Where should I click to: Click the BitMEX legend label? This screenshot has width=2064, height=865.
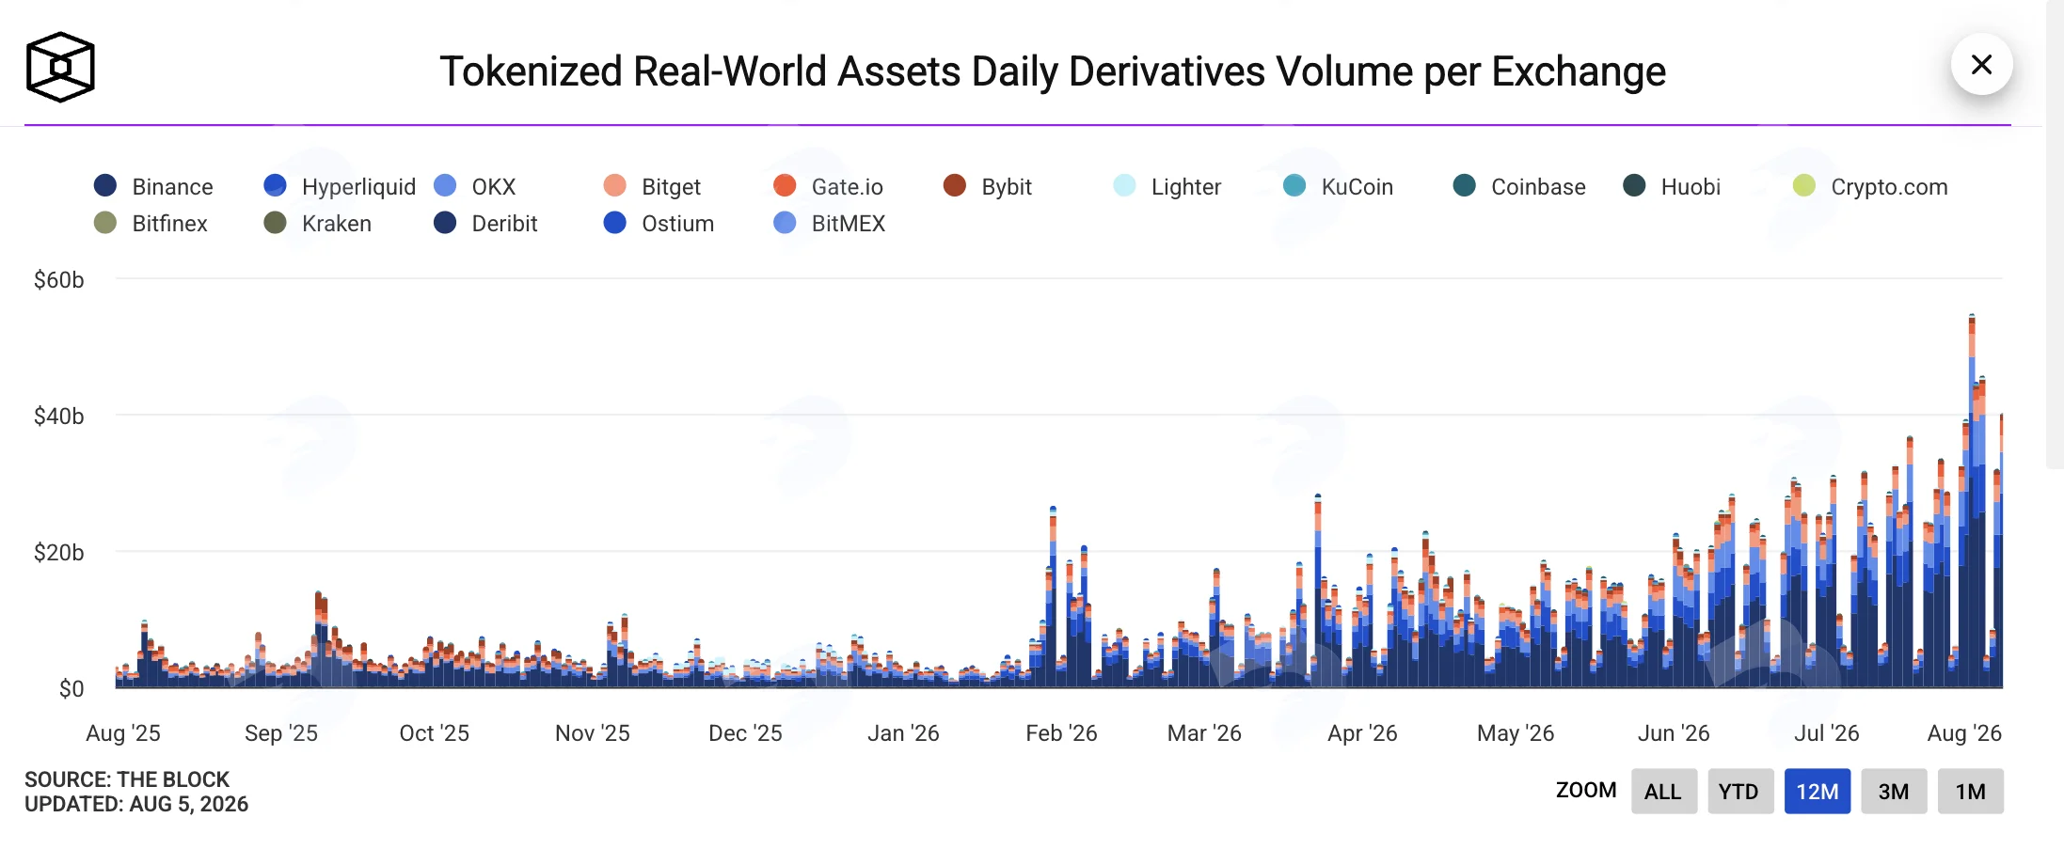(849, 224)
